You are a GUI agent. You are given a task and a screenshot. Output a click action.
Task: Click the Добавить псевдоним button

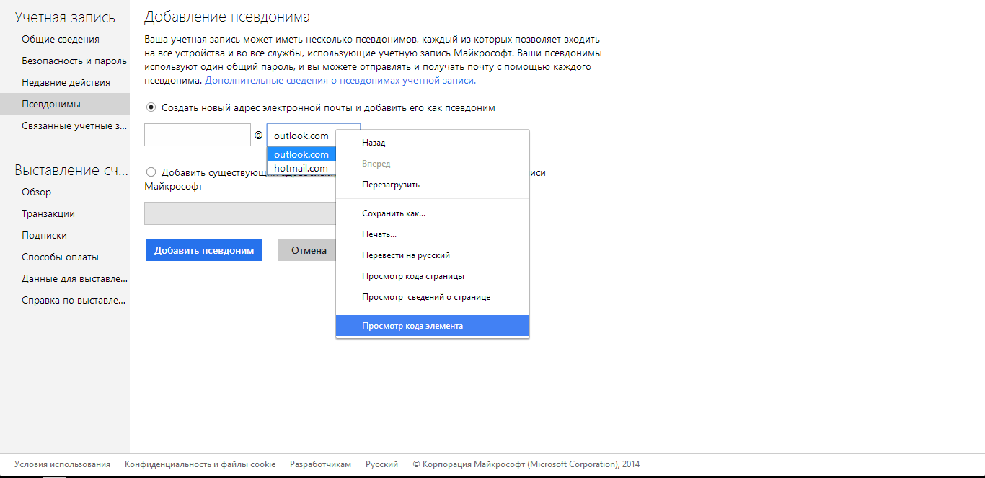[204, 250]
